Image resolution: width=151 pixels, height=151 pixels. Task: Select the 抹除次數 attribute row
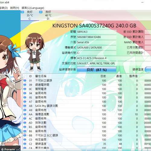tap(87, 123)
